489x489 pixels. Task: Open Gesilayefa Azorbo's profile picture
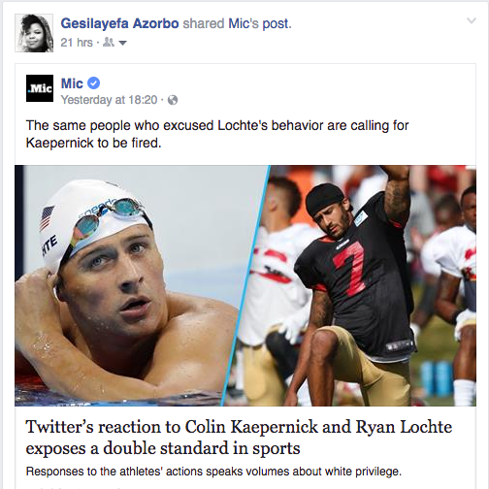pyautogui.click(x=34, y=33)
